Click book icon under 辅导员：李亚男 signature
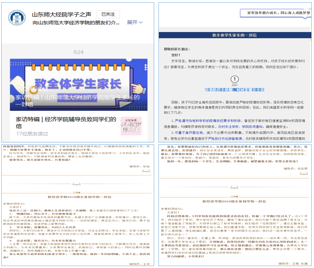 tap(304, 173)
